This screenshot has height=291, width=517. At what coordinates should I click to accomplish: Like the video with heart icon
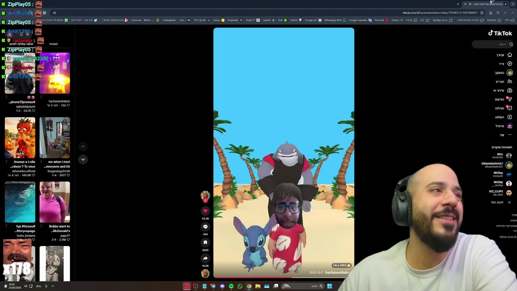pos(205,211)
